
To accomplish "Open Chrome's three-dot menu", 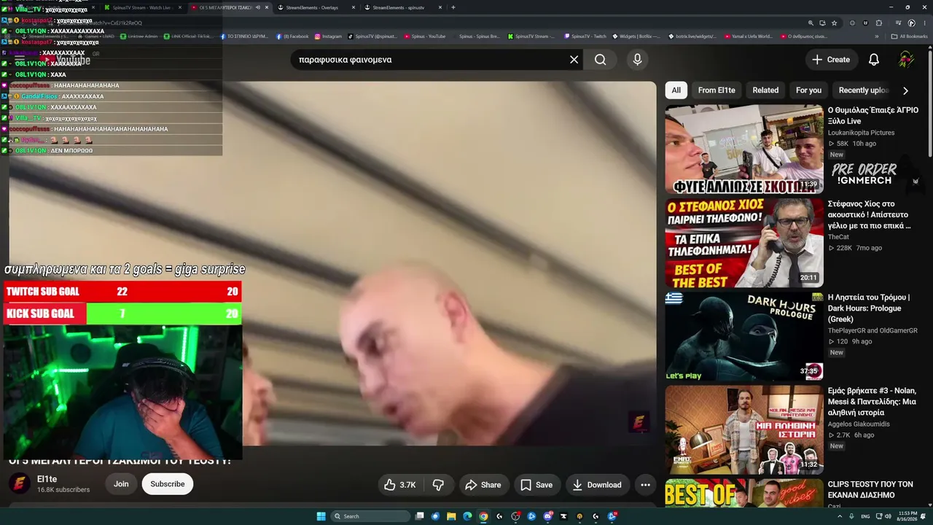I will 924,23.
